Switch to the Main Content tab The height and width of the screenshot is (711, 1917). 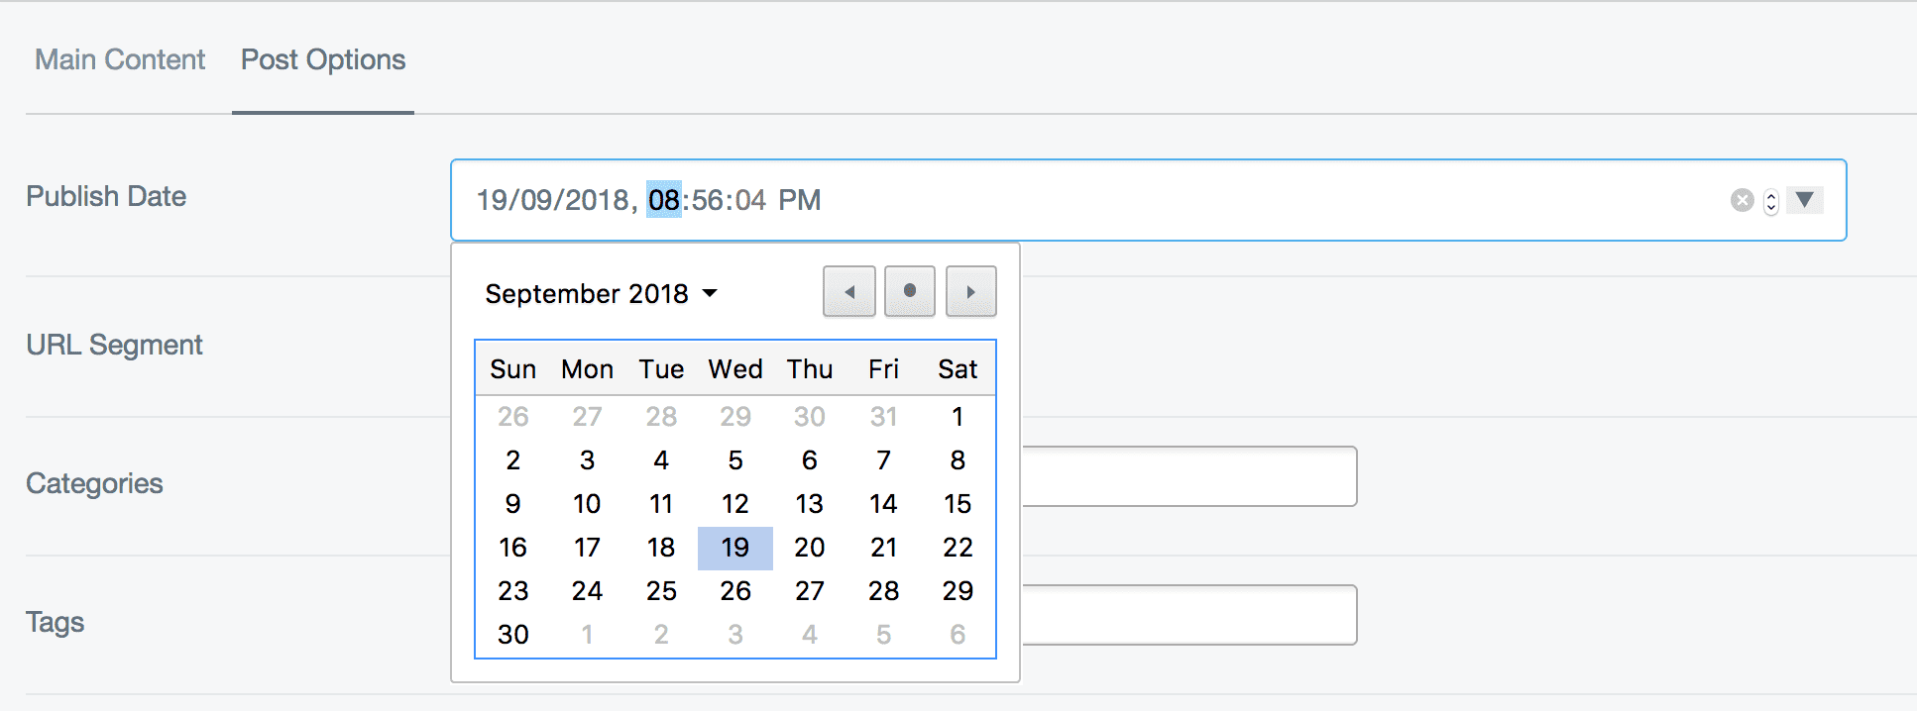click(120, 60)
